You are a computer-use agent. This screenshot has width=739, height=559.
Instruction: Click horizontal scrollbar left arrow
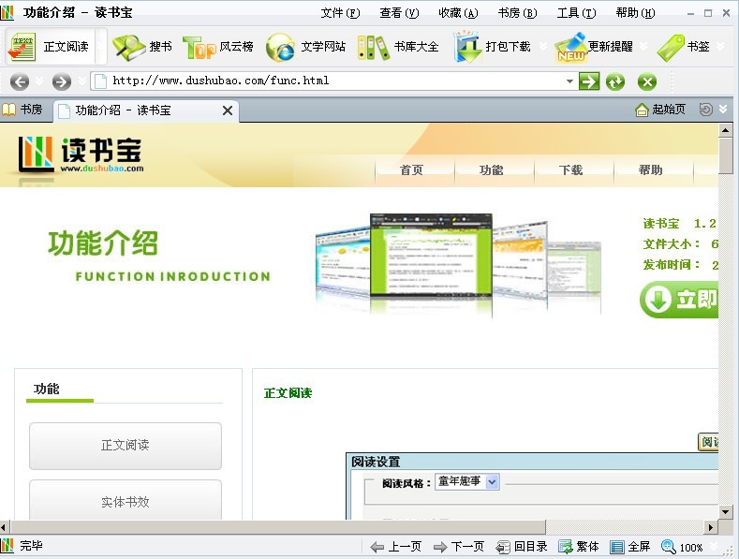(x=5, y=527)
